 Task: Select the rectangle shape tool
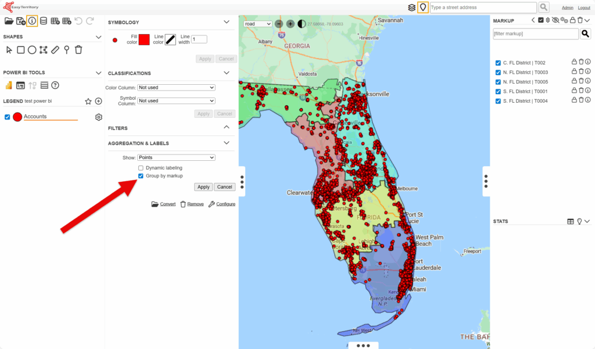coord(20,50)
